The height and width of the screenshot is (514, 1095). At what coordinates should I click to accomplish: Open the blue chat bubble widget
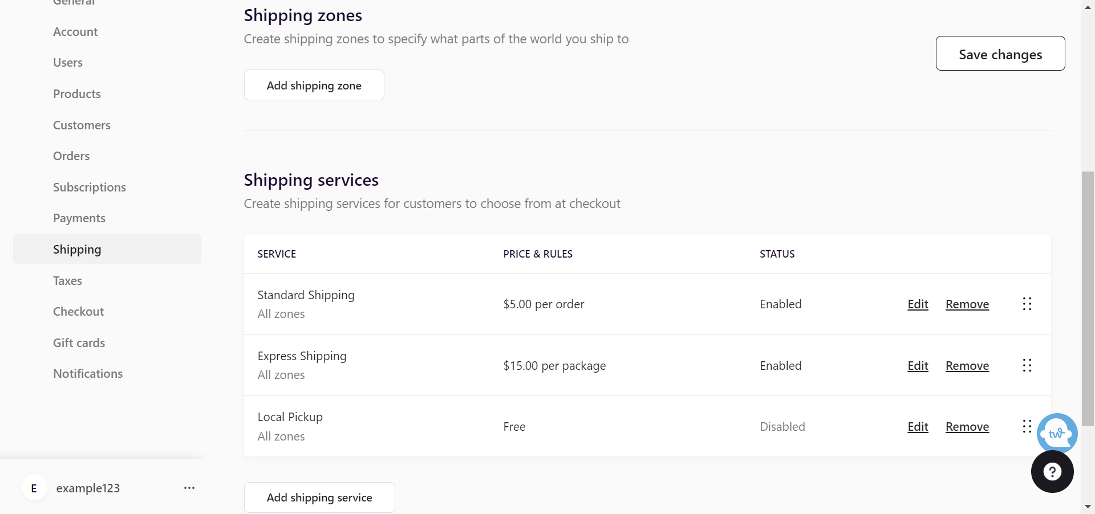click(x=1057, y=433)
